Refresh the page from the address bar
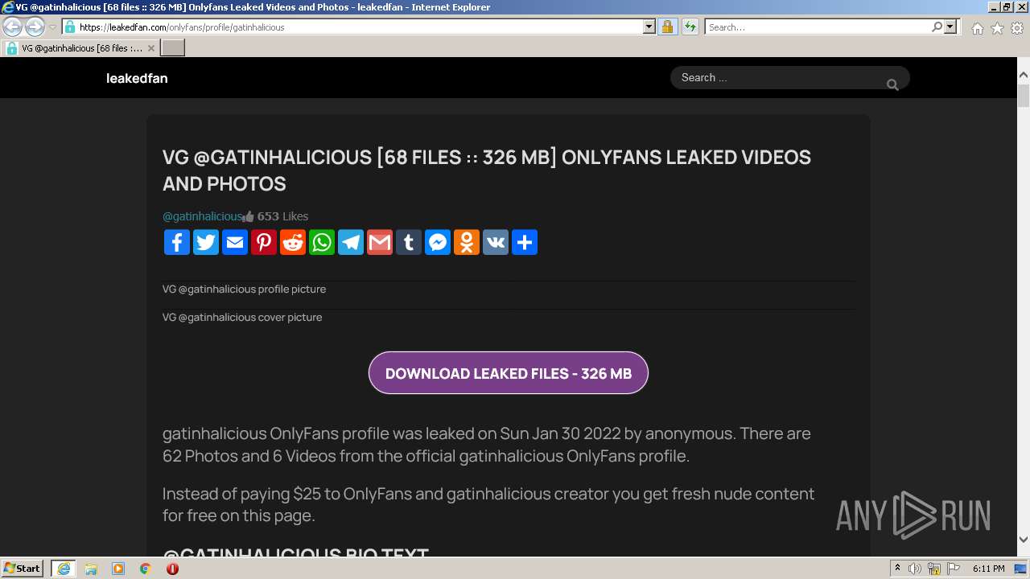 point(690,27)
